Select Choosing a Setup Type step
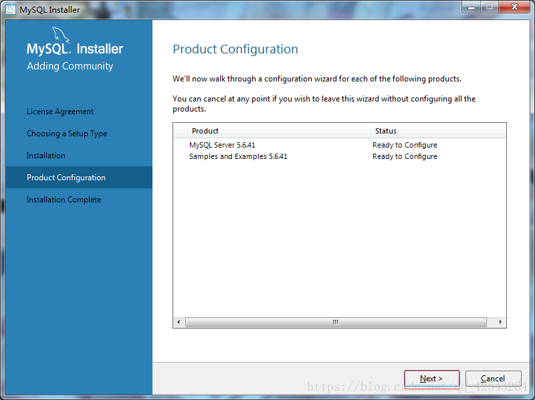535x400 pixels. (x=67, y=134)
